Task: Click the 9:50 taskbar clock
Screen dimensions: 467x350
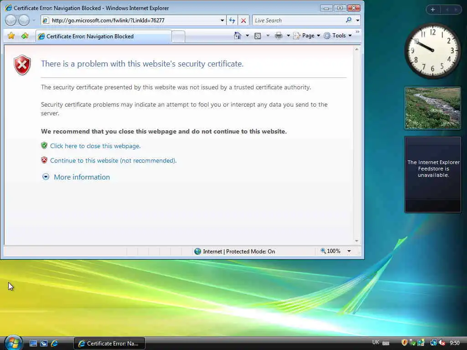Action: click(x=455, y=343)
